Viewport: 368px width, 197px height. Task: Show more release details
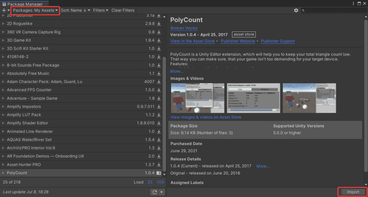click(x=263, y=166)
